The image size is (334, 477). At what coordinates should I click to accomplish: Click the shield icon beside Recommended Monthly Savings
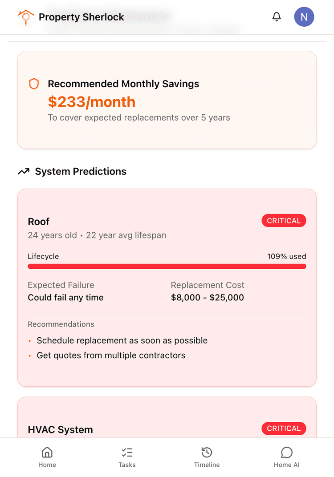tap(34, 84)
